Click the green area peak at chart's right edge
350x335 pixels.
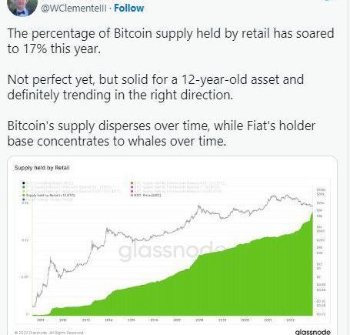point(312,213)
